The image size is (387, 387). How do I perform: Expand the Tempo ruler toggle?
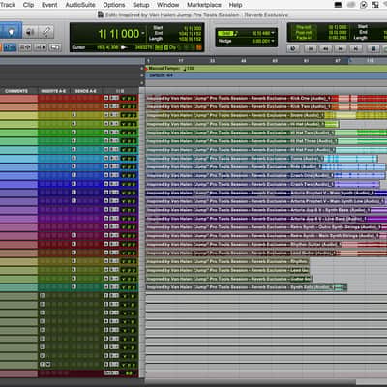[142, 68]
